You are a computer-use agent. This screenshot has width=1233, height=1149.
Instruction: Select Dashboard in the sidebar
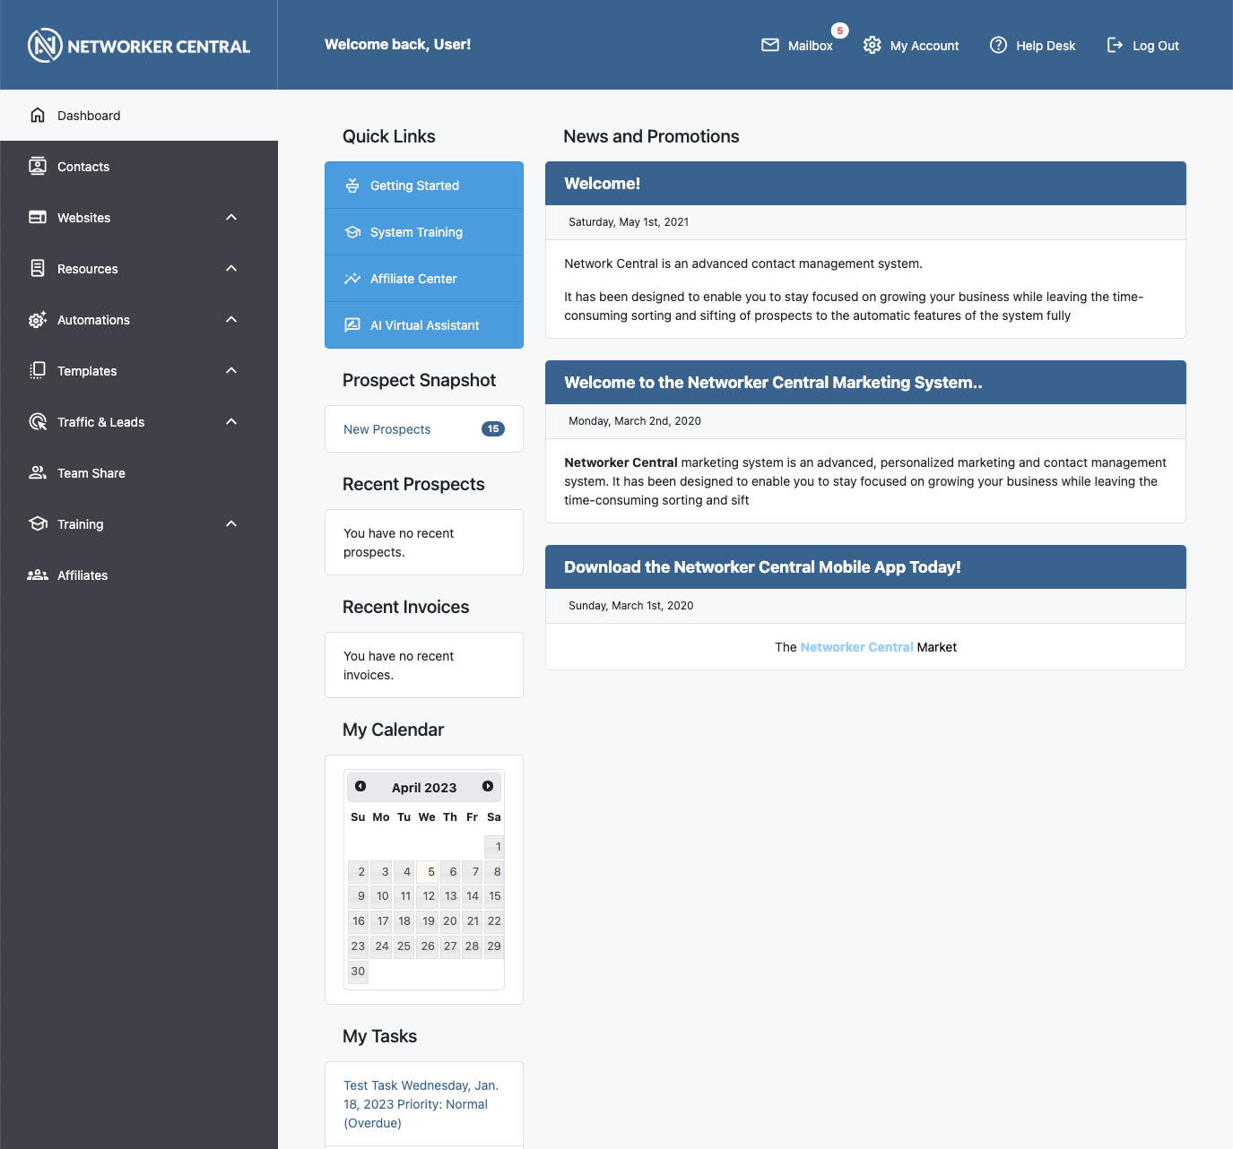88,116
